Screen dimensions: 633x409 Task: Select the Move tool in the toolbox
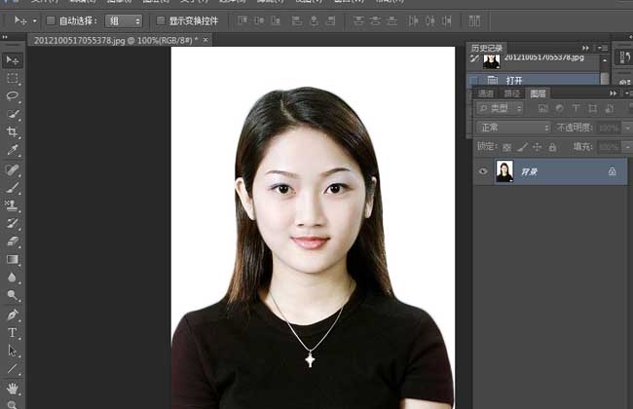coord(13,60)
